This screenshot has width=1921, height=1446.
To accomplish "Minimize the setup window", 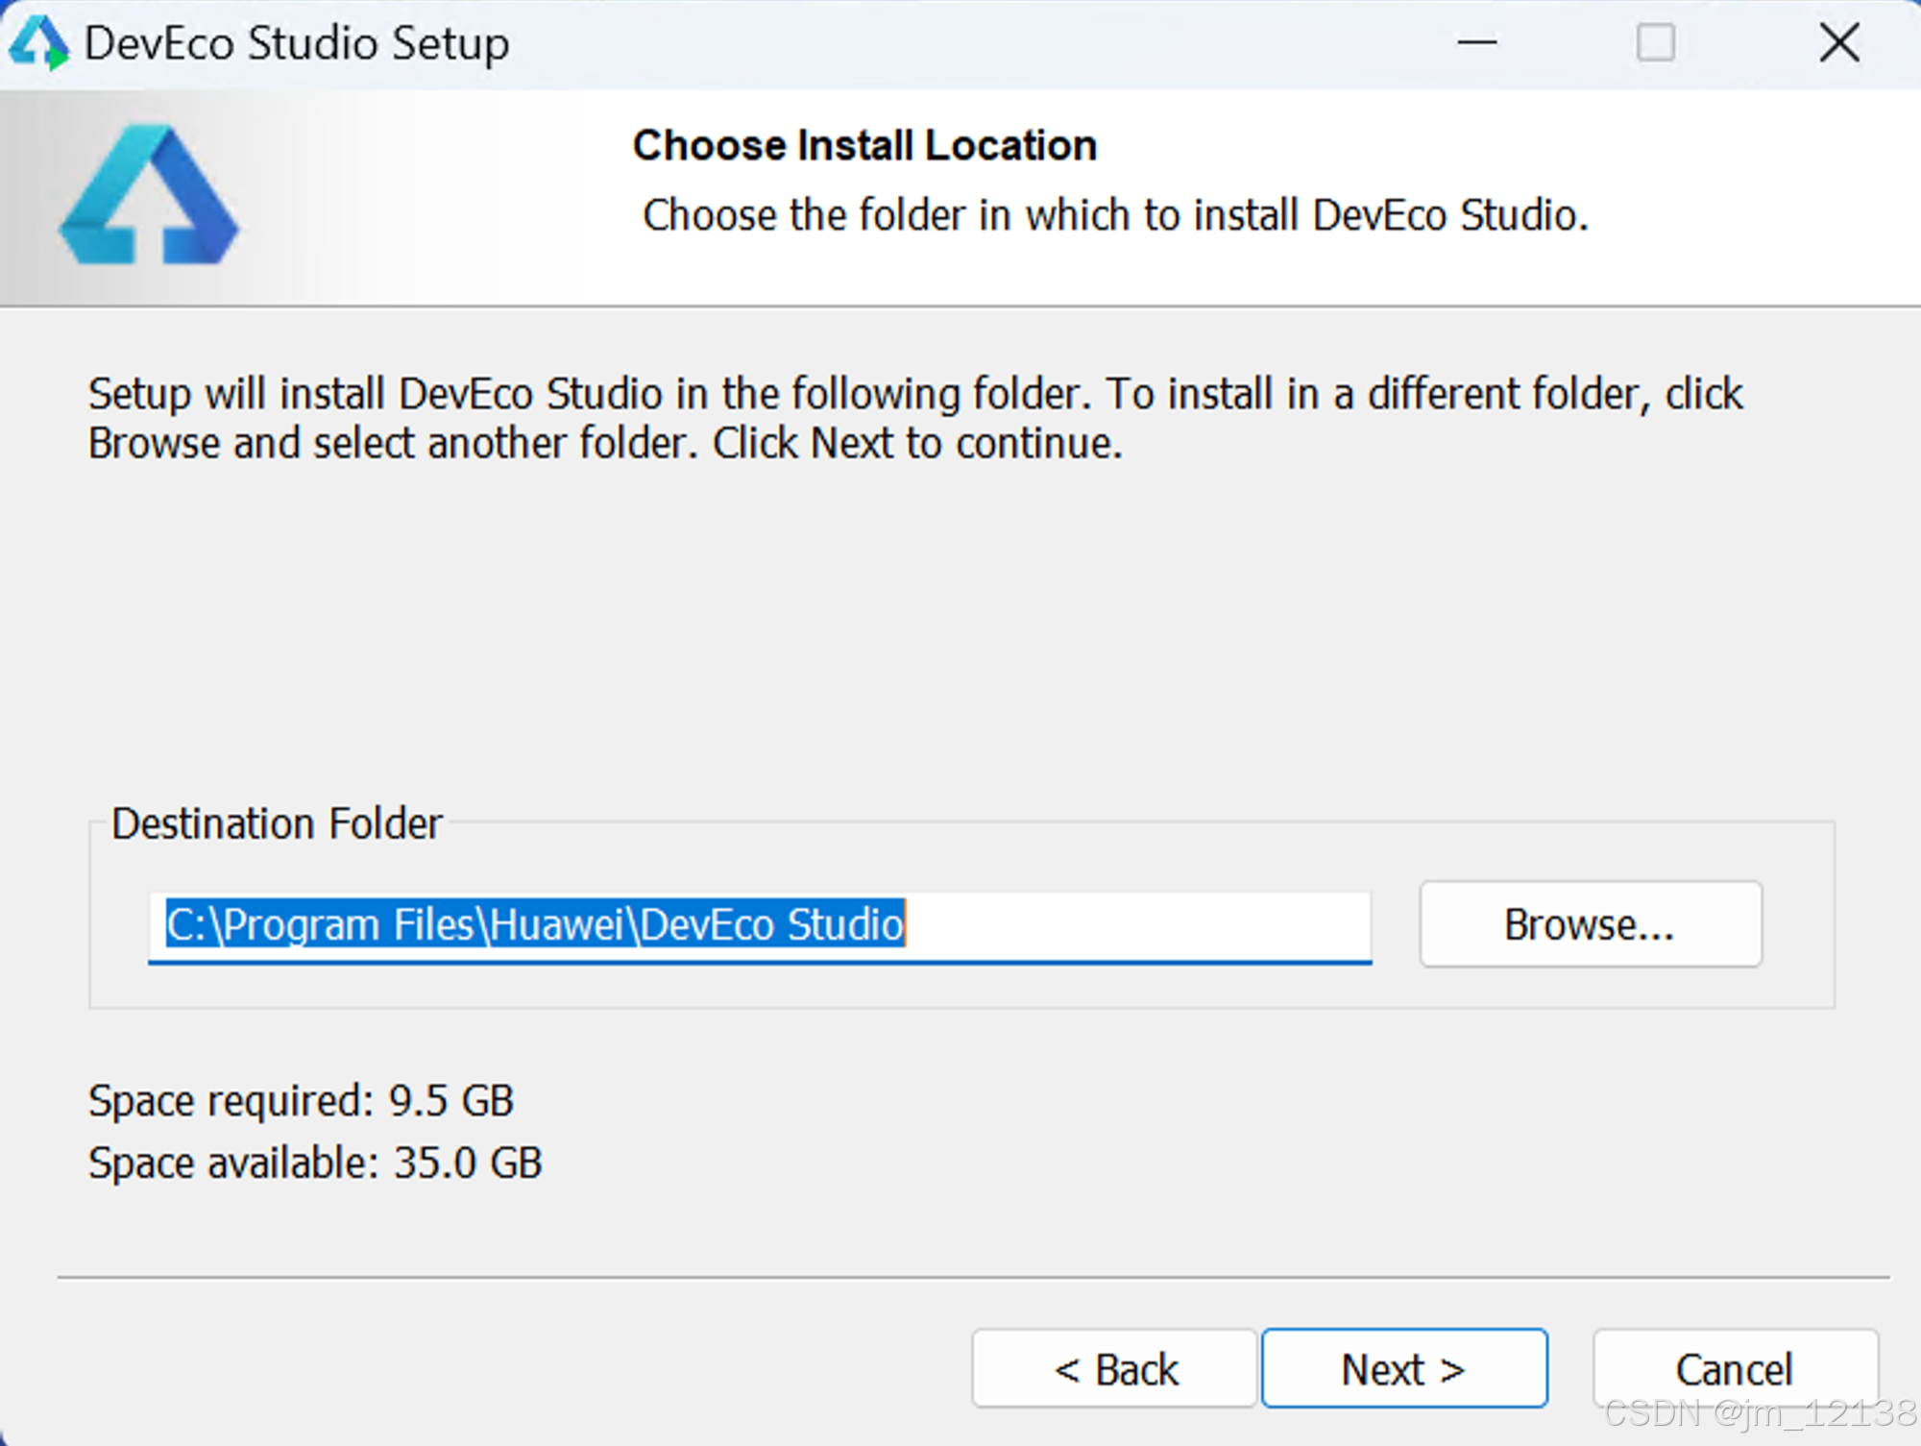I will [1476, 42].
